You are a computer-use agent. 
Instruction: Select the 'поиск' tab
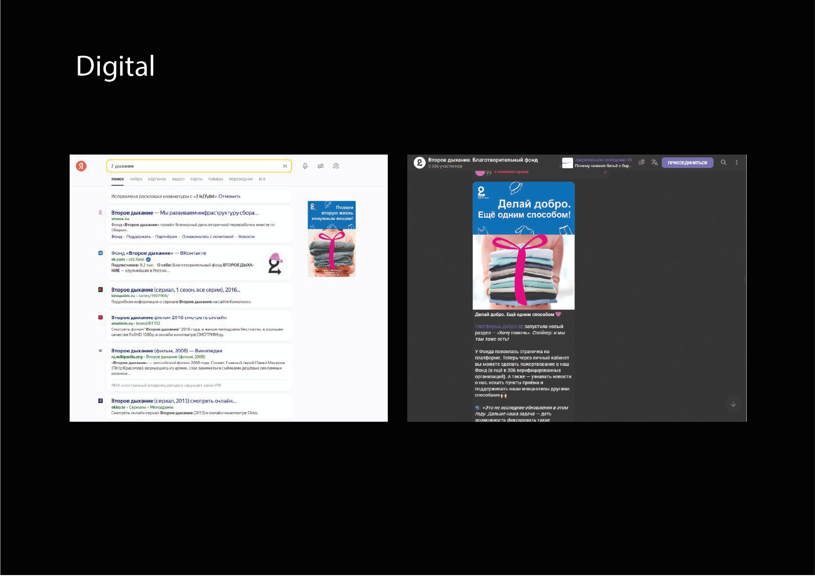tap(117, 179)
